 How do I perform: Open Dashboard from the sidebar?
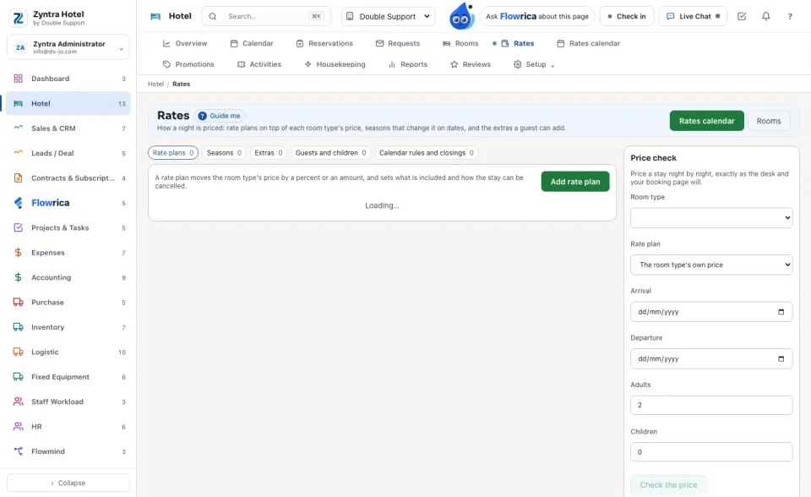pos(68,79)
